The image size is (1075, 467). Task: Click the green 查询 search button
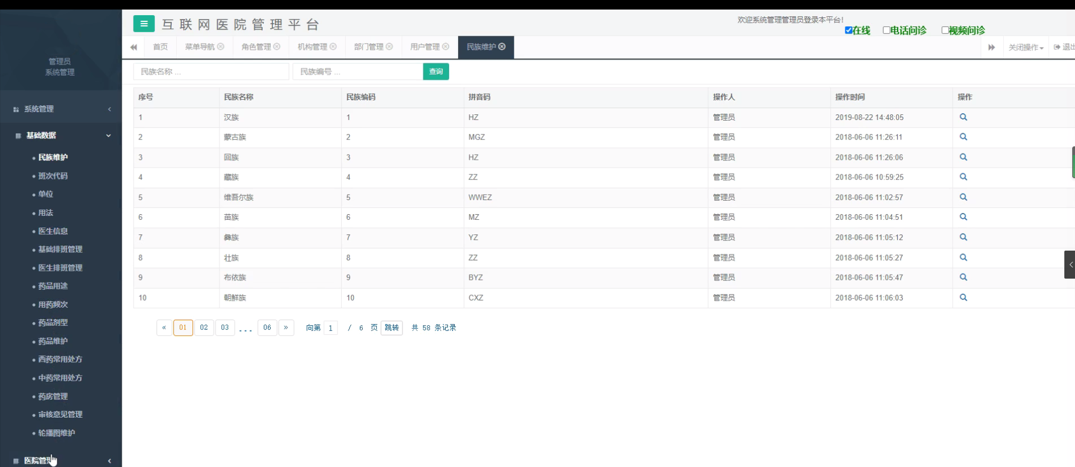[436, 72]
